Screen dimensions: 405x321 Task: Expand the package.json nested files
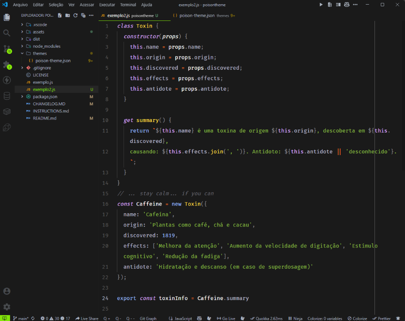click(22, 97)
